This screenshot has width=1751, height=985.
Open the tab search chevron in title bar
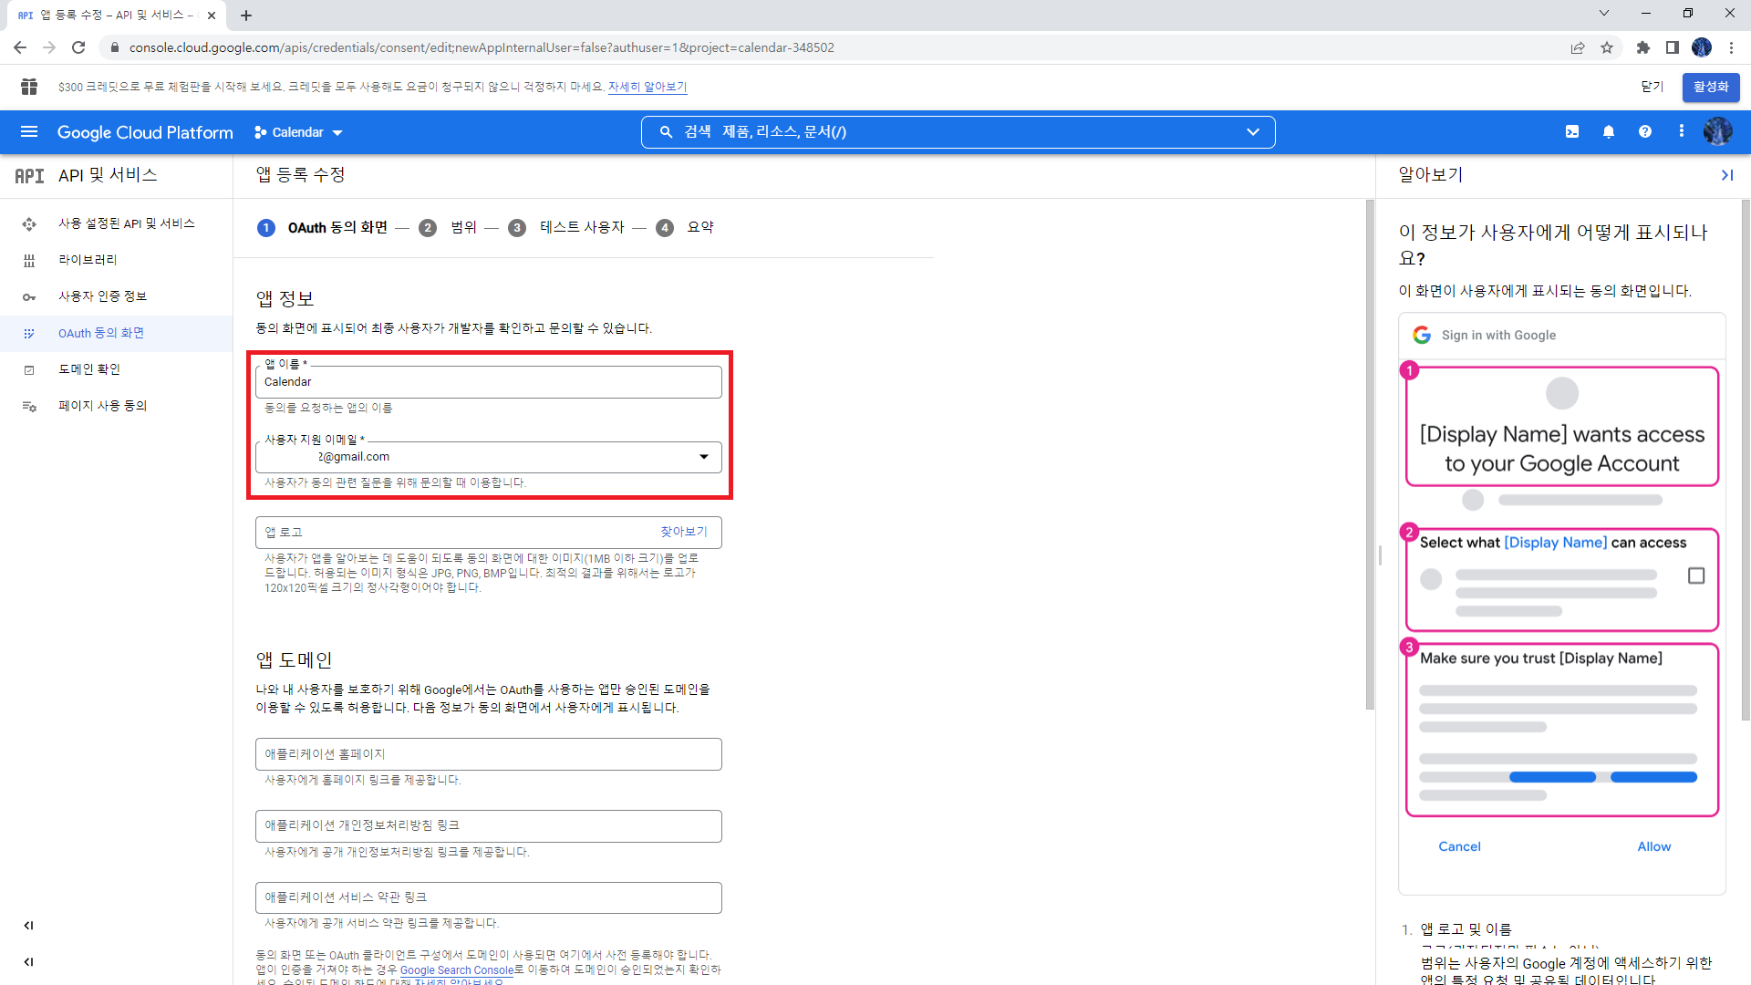coord(1604,14)
